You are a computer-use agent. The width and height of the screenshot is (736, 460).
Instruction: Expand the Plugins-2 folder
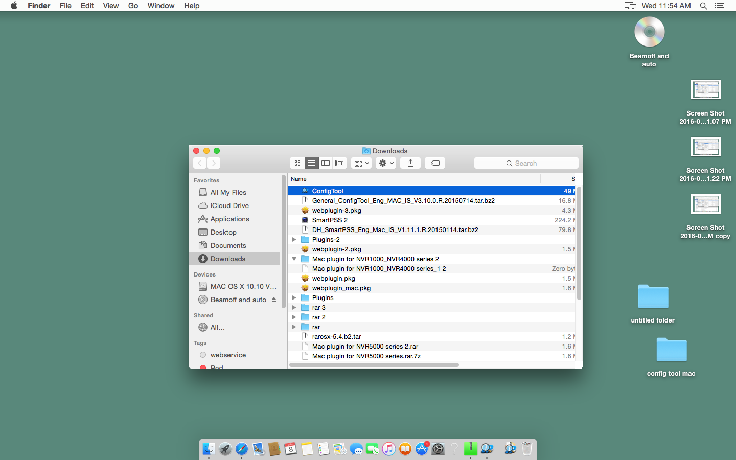pyautogui.click(x=294, y=239)
